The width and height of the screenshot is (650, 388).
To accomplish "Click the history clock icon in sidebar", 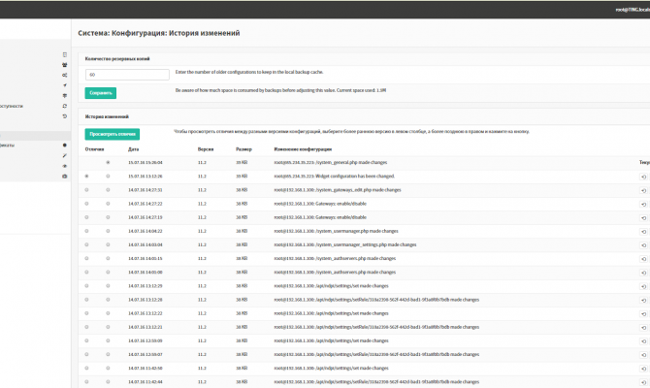I will (x=64, y=114).
